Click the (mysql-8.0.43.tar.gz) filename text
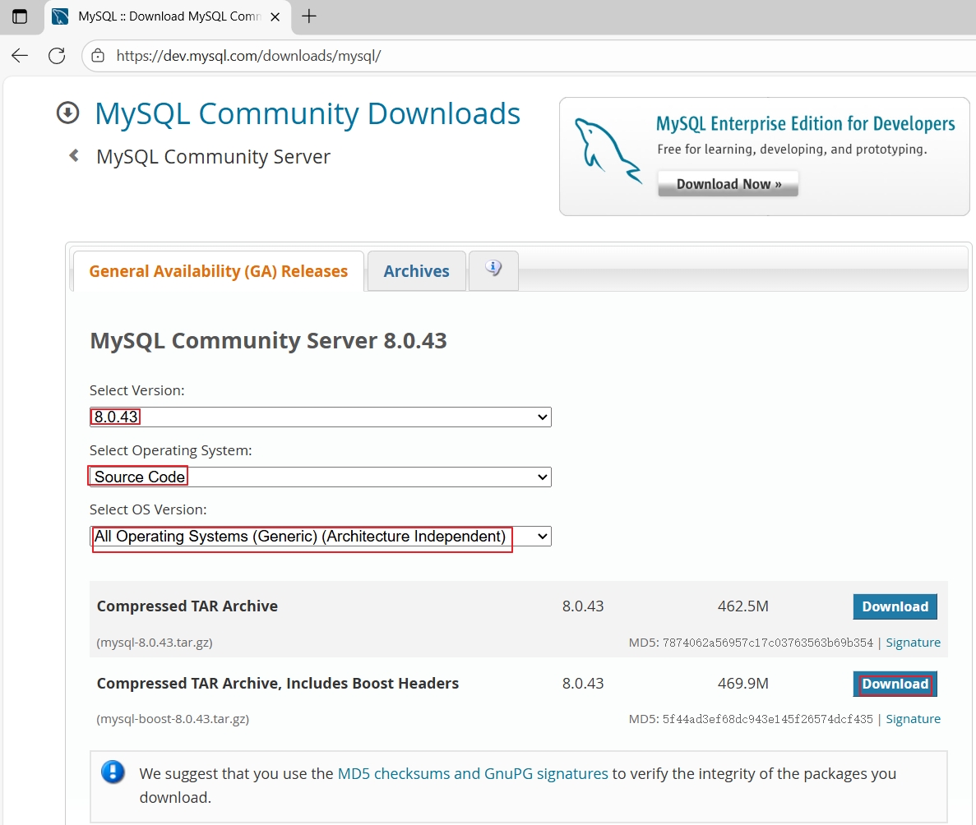Viewport: 976px width, 825px height. [155, 643]
